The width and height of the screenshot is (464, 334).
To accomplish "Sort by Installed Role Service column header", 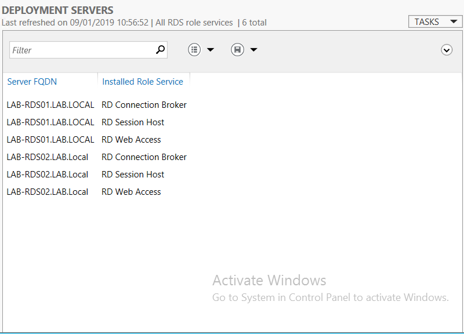I will tap(143, 82).
